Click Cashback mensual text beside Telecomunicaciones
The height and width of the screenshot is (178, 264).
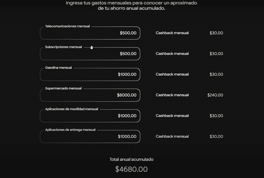point(172,33)
